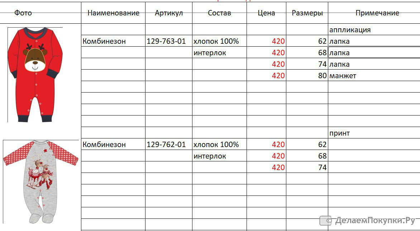Select the Состав column header

tap(219, 13)
